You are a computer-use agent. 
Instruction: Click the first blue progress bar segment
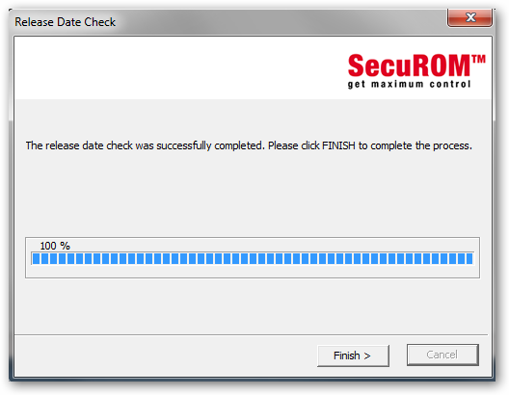point(36,259)
